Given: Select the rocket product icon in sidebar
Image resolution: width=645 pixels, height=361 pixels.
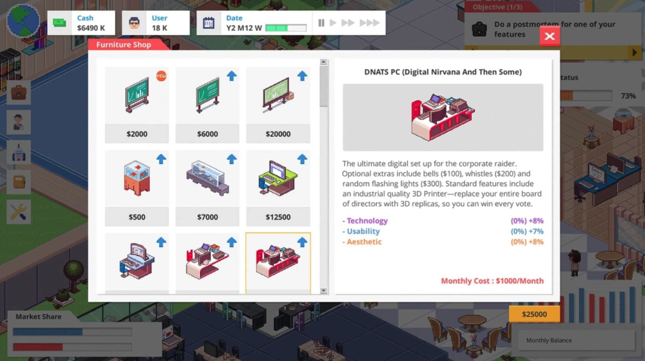Looking at the screenshot, I should coord(19,152).
